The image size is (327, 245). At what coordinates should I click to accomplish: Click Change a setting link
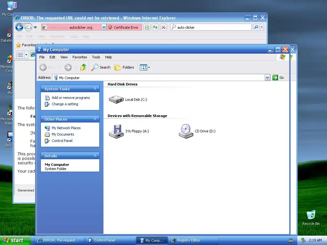pos(65,104)
